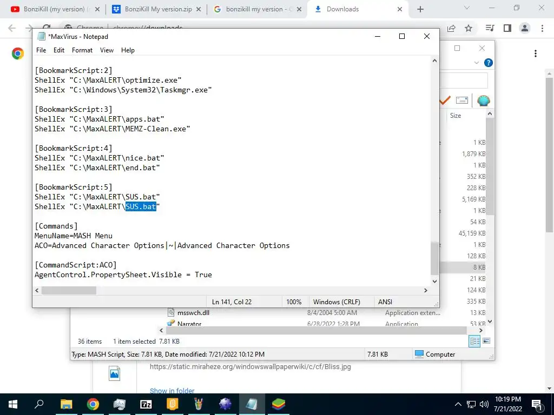Viewport: 554px width, 415px height.
Task: Open File Explorer from the taskbar
Action: click(x=66, y=404)
